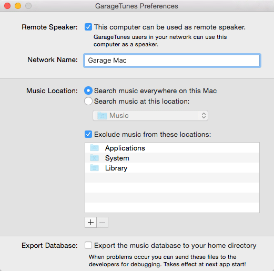Click the Network Name text field
274x271 pixels.
coord(172,61)
